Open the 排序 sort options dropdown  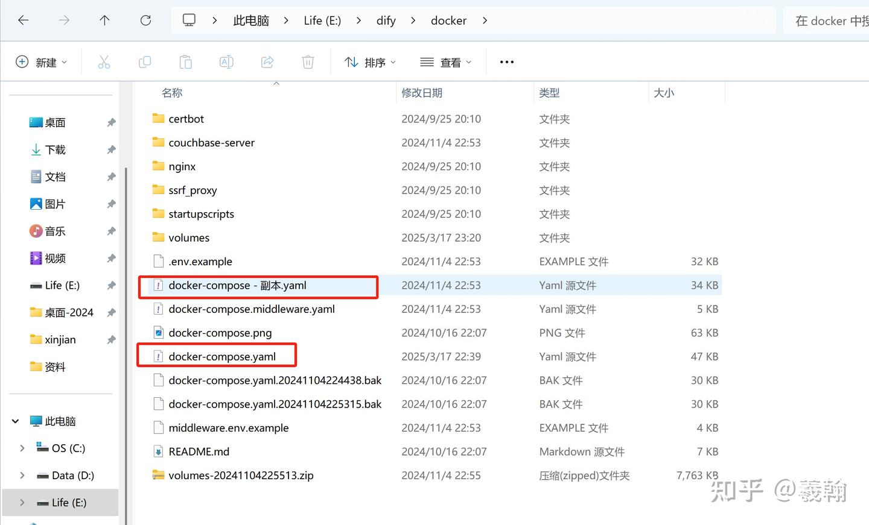pos(369,61)
